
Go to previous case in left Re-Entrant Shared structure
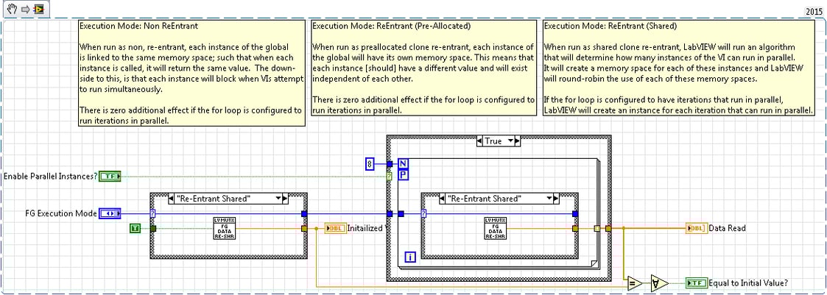coord(170,199)
